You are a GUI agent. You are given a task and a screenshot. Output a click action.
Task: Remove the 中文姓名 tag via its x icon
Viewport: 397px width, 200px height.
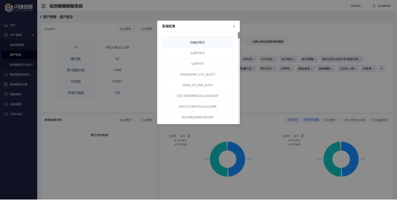click(274, 60)
